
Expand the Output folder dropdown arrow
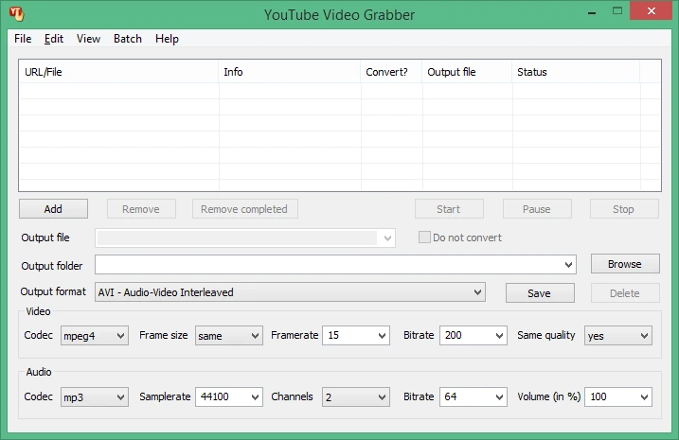(568, 264)
